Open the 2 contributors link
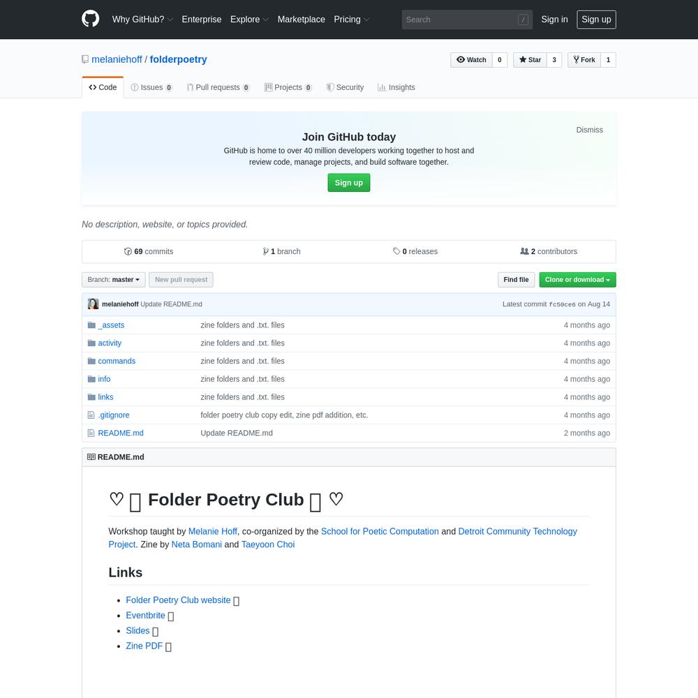The height and width of the screenshot is (698, 698). (x=549, y=251)
